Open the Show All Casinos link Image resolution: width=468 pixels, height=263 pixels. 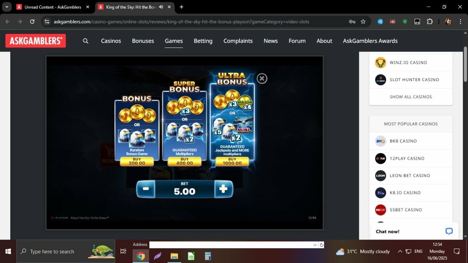411,97
